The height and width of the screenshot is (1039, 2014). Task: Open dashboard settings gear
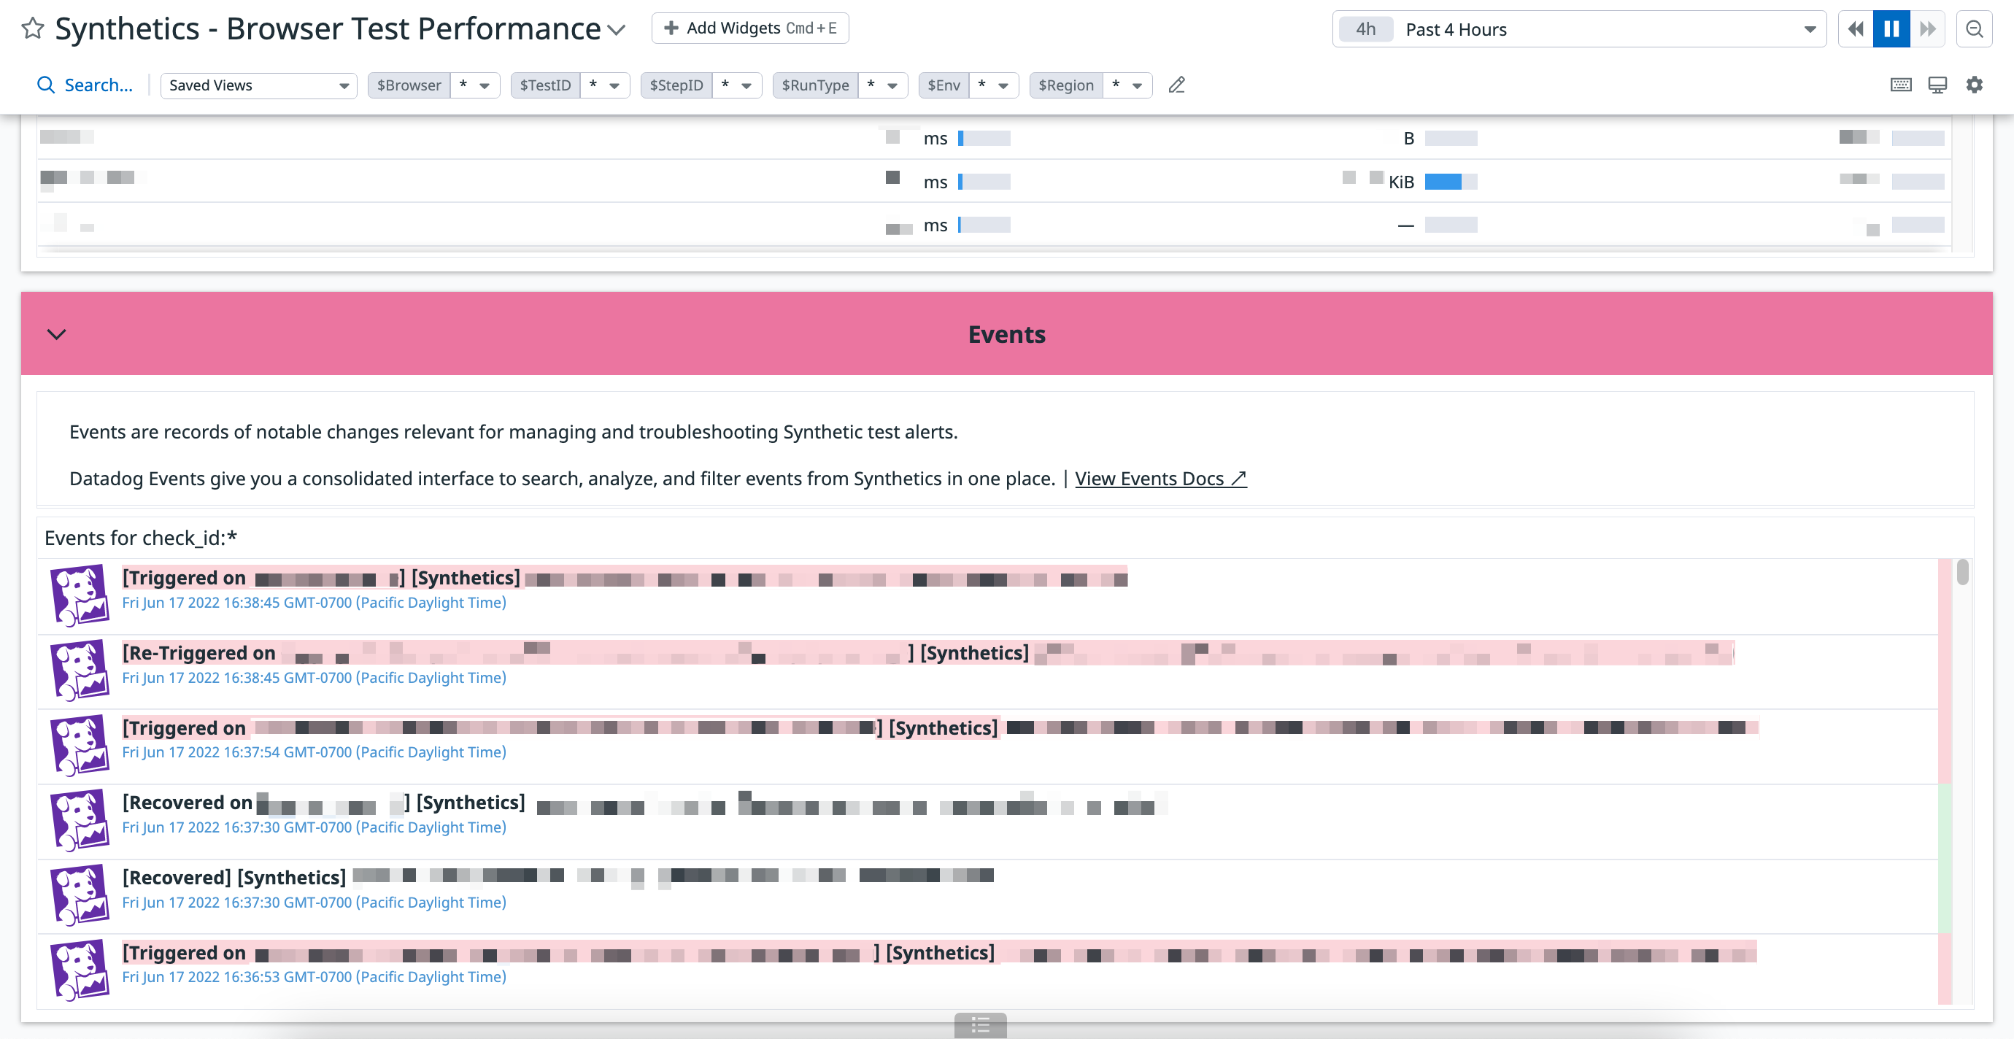pyautogui.click(x=1975, y=85)
